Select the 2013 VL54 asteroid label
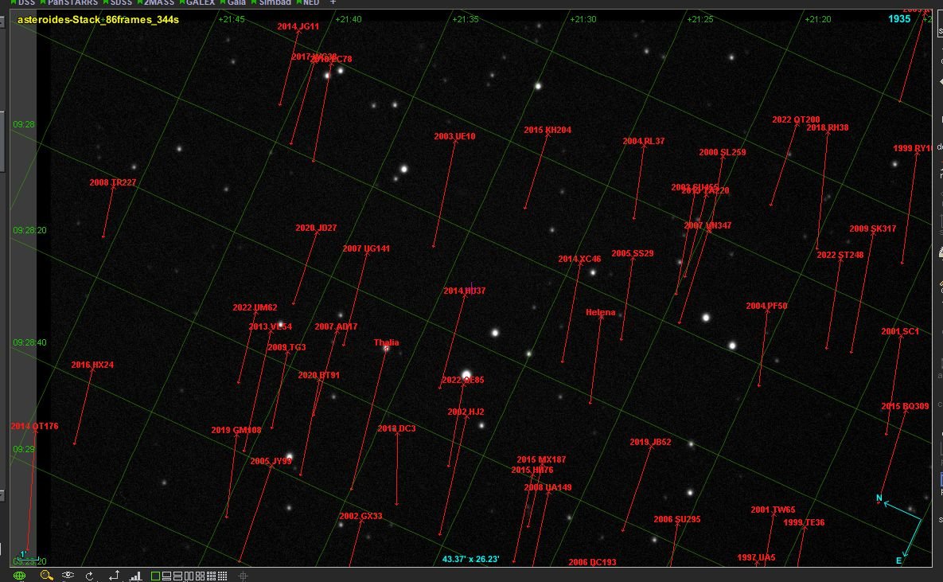The width and height of the screenshot is (943, 582). coord(270,326)
